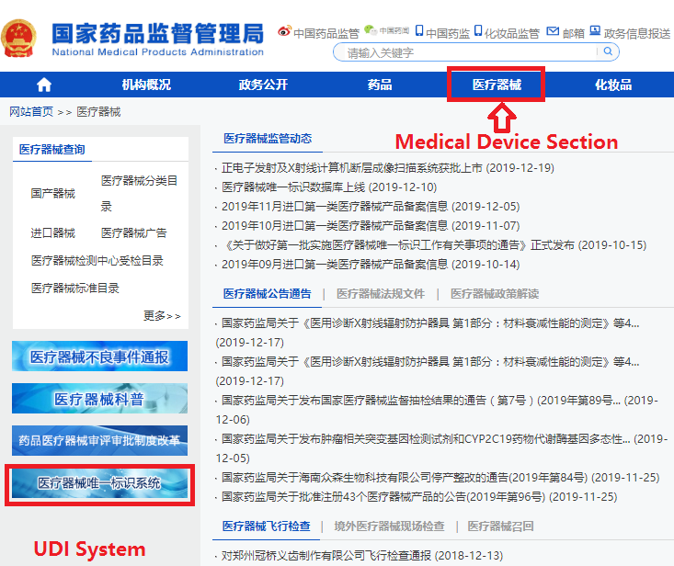The image size is (674, 566).
Task: Switch to the 境外医疗器械现场检查 tab
Action: [389, 526]
